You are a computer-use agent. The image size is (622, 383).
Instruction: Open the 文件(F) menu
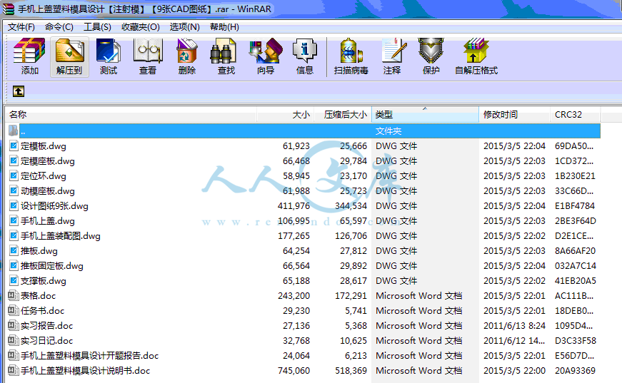[21, 27]
